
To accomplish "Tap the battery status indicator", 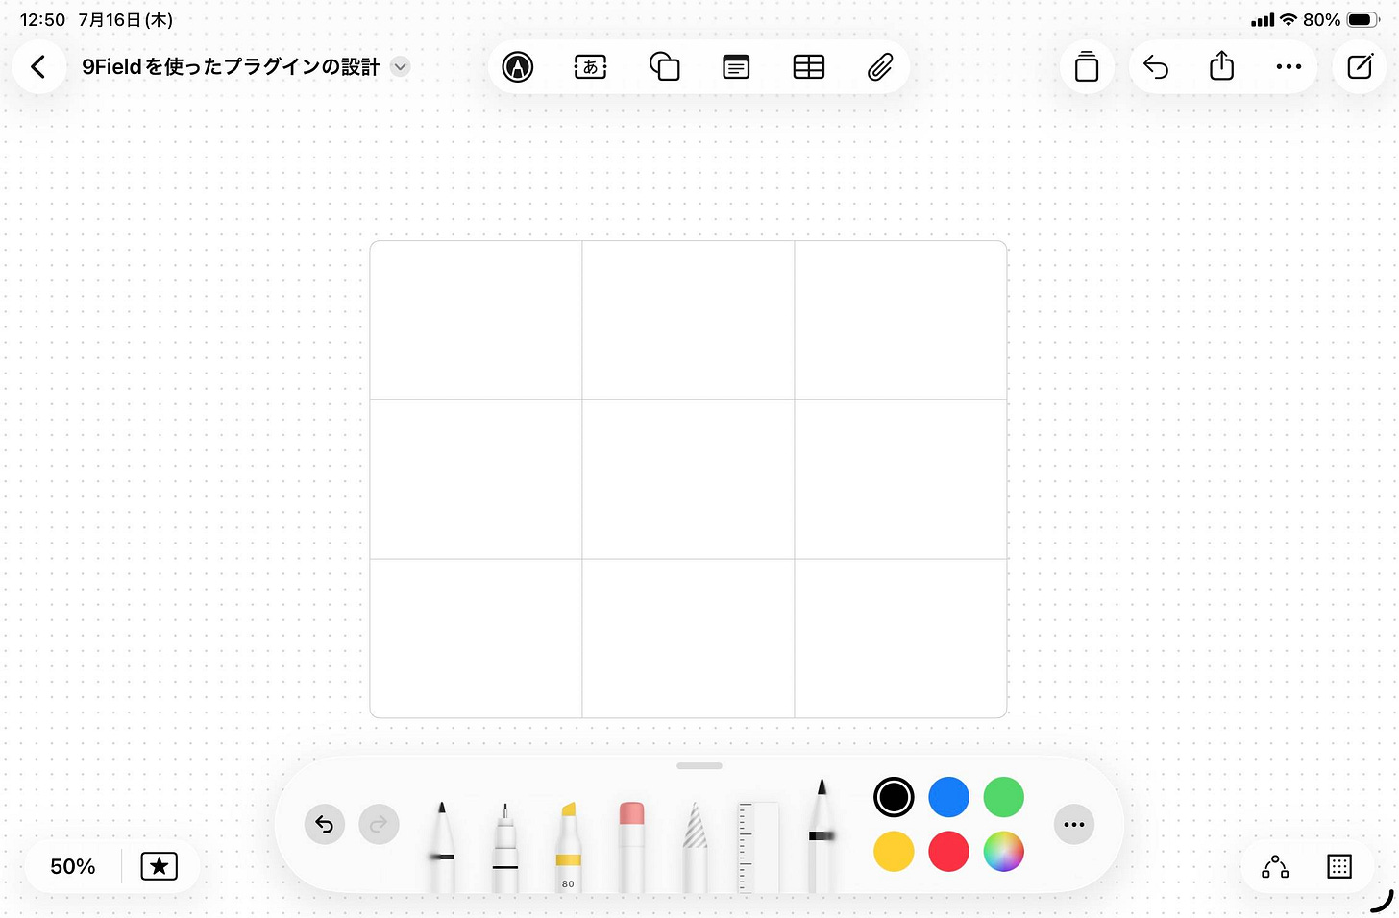I will (x=1363, y=19).
